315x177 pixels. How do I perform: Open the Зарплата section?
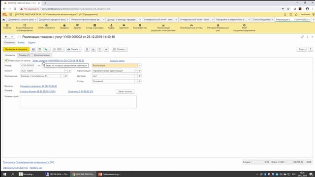tap(124, 27)
